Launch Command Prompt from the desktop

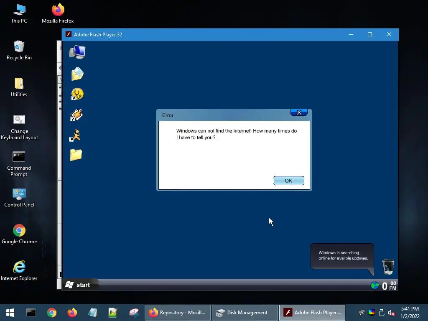click(19, 164)
